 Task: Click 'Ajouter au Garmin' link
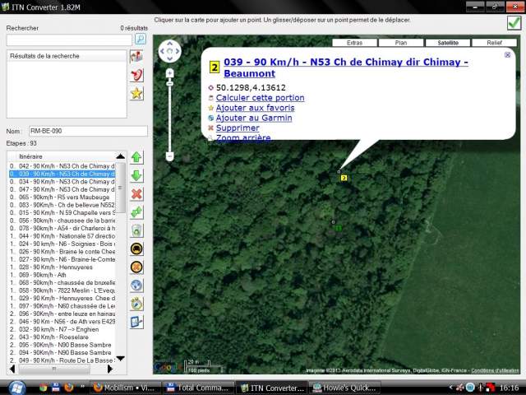point(253,118)
